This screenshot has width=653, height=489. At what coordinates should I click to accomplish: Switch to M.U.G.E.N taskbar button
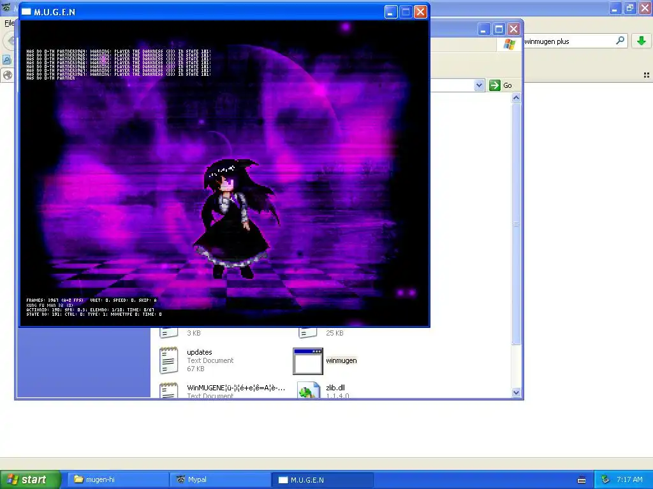click(x=322, y=479)
